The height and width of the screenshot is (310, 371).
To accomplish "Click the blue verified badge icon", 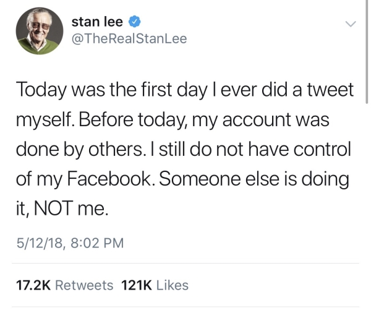I will 135,22.
